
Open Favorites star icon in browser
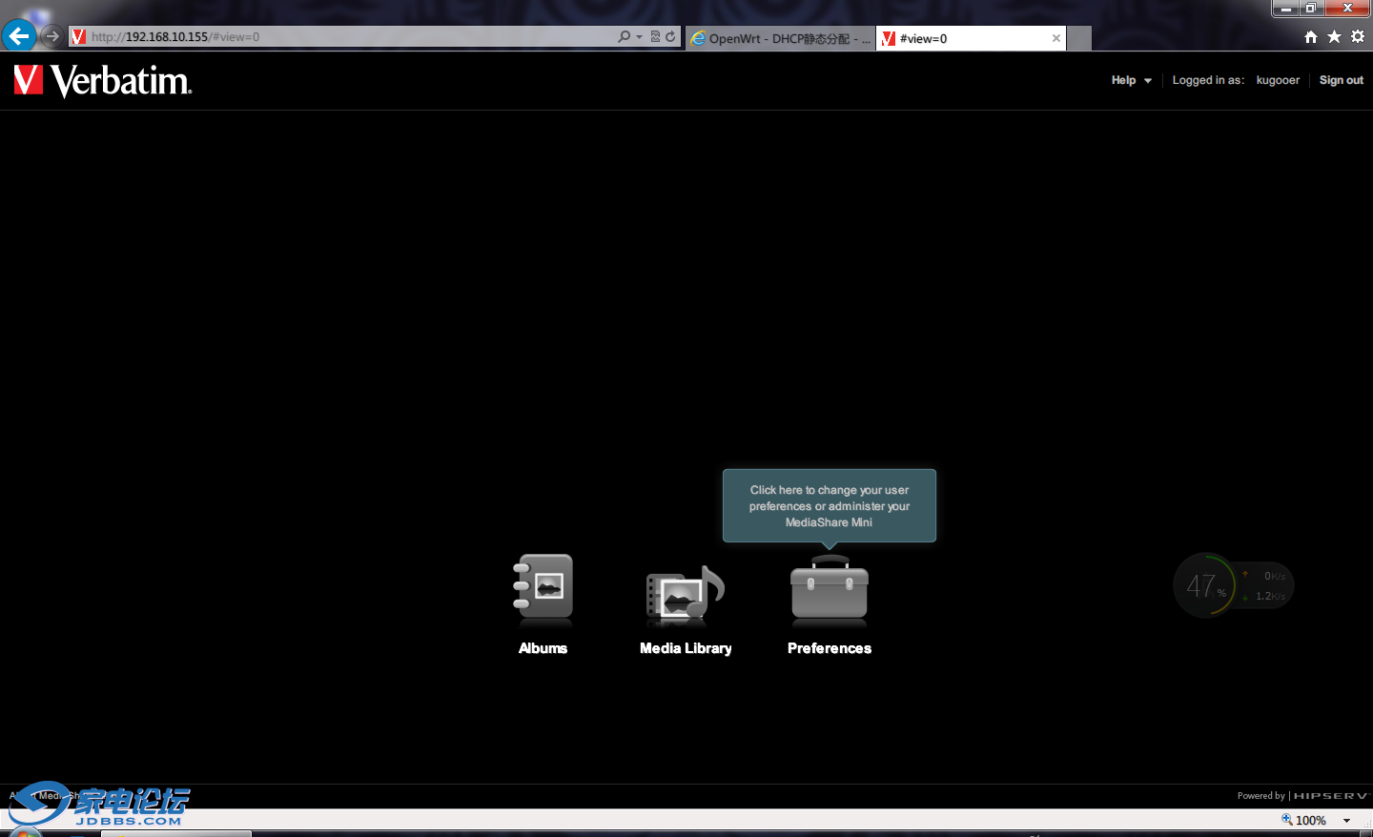coord(1334,36)
